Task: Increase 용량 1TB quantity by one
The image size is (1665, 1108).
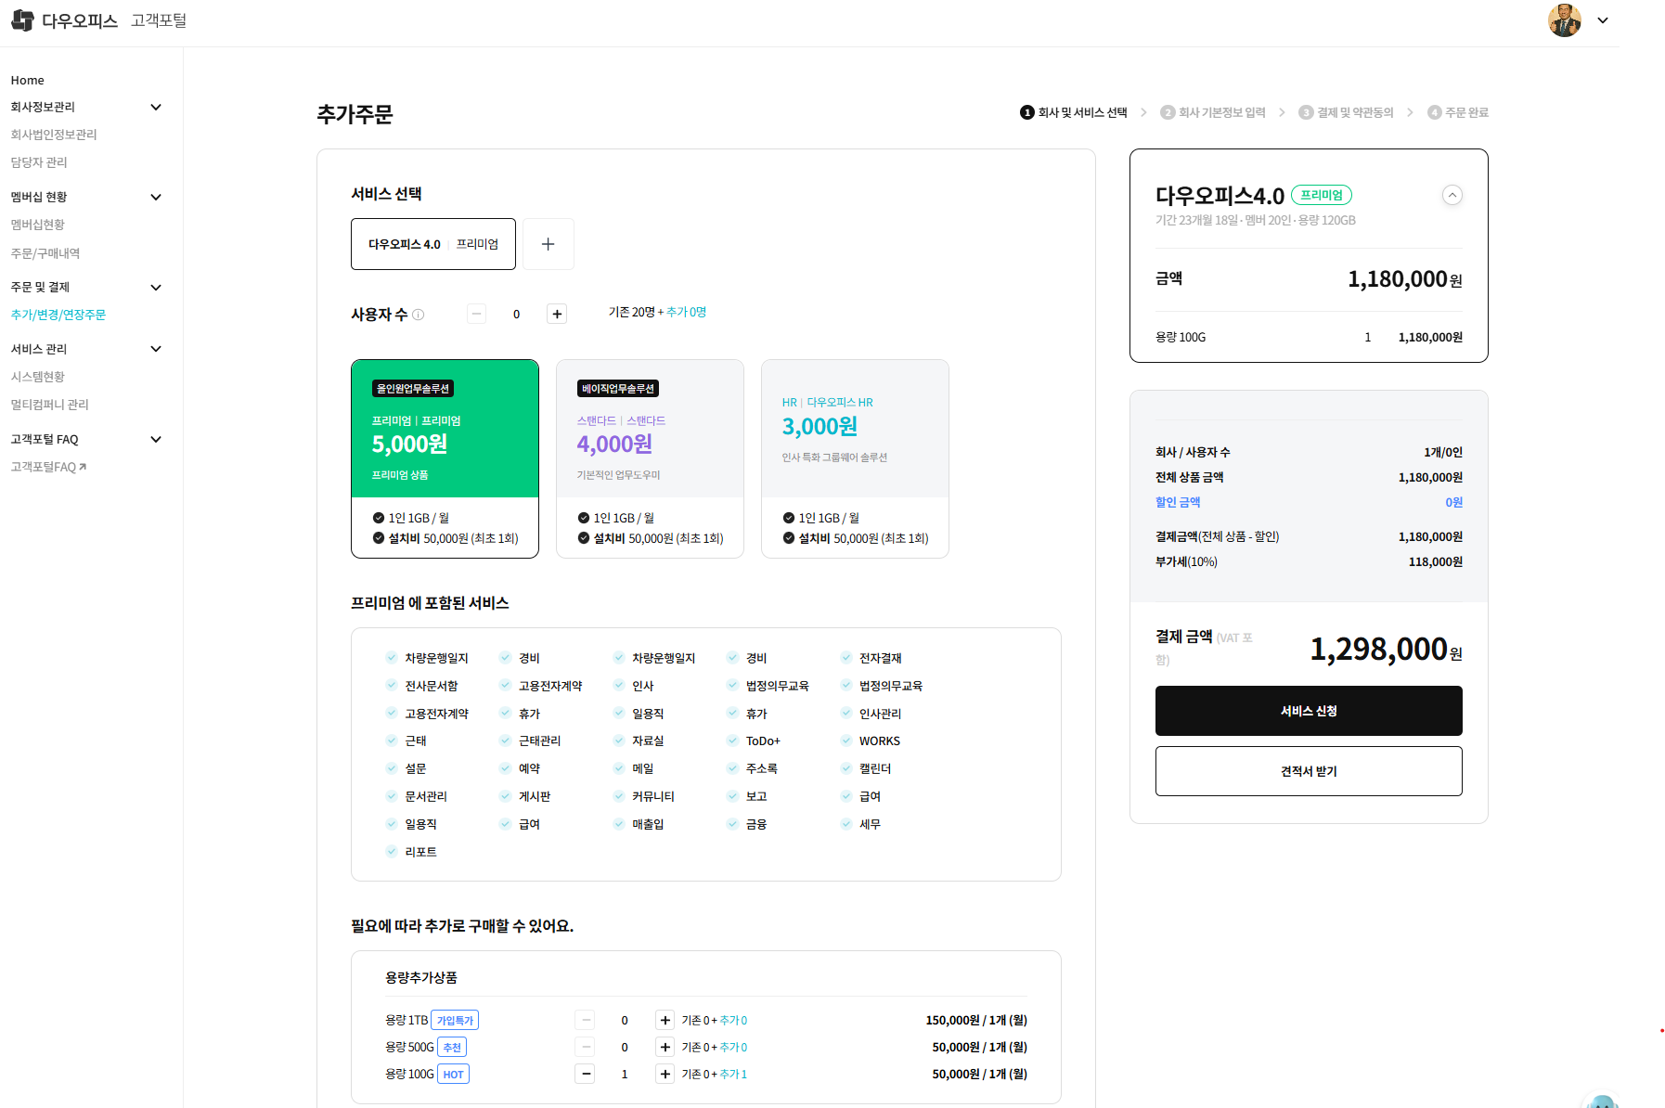Action: [x=665, y=1021]
